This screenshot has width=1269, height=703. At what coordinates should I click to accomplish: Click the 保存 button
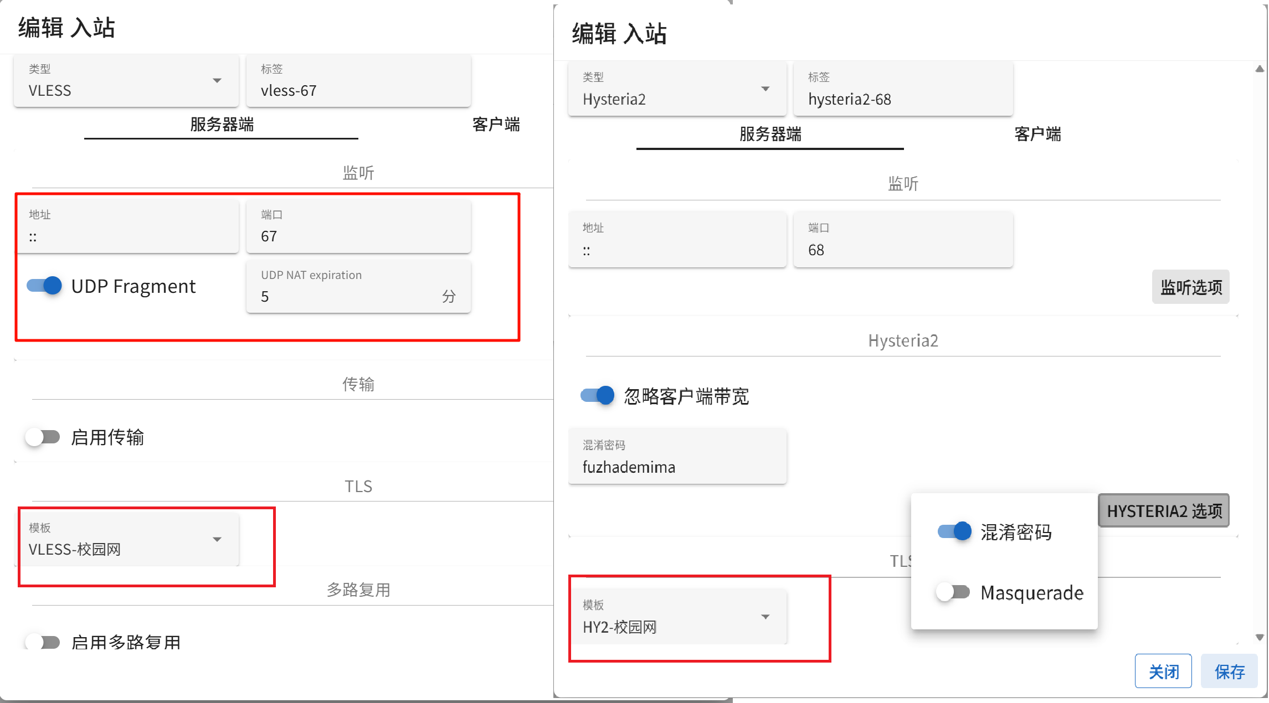click(x=1229, y=671)
